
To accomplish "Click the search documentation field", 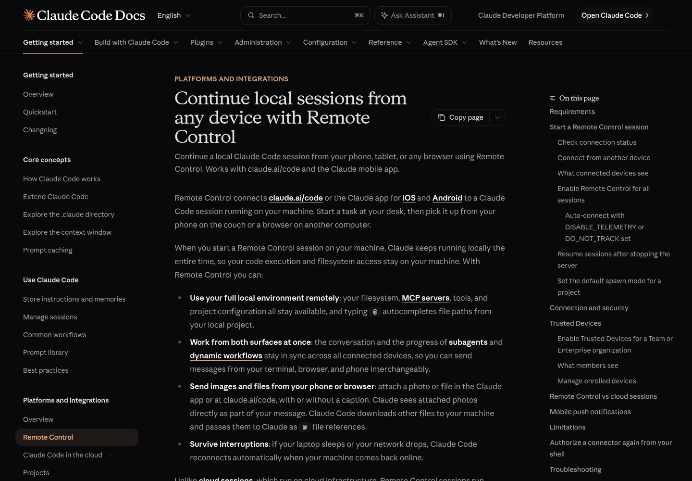I will point(305,15).
